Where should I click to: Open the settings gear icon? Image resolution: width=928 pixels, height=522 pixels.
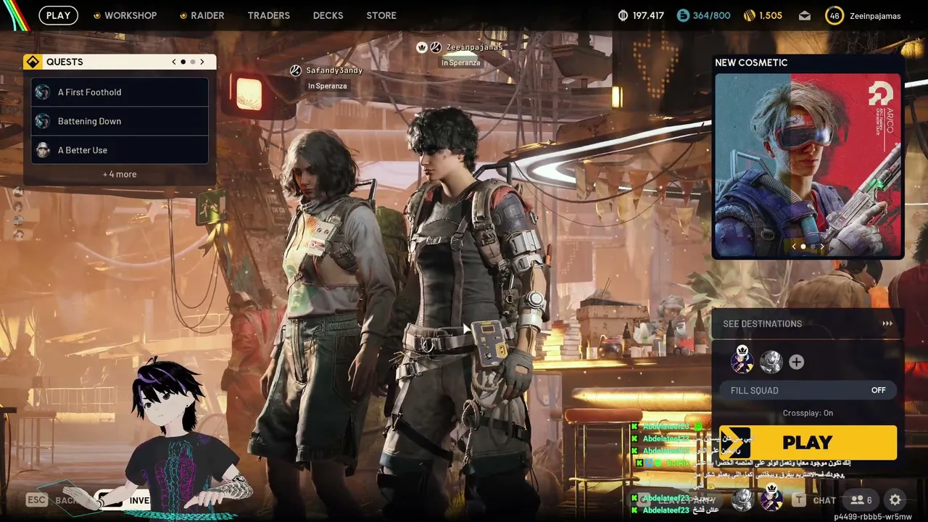pyautogui.click(x=895, y=500)
